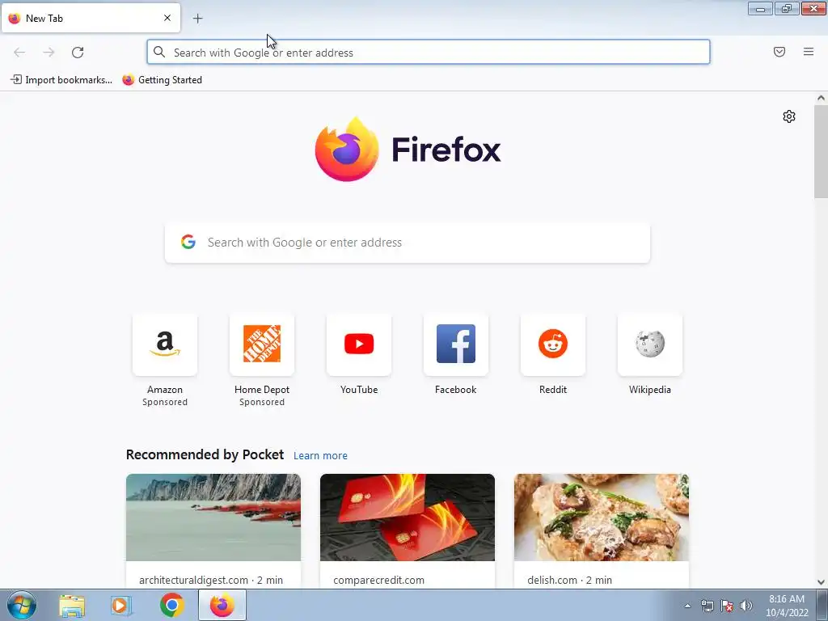This screenshot has width=828, height=621.
Task: Click the page scrollbar down arrow
Action: [x=821, y=582]
